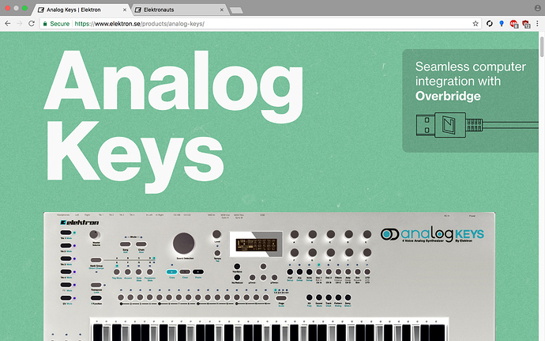Image resolution: width=545 pixels, height=341 pixels.
Task: Click the USB cable Overbridge illustration
Action: [477, 125]
